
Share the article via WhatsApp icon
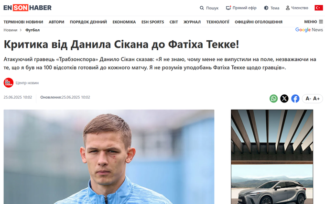click(273, 99)
